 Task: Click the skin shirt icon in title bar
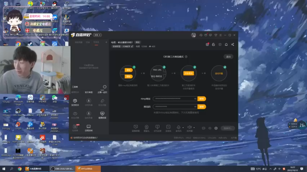click(x=216, y=35)
